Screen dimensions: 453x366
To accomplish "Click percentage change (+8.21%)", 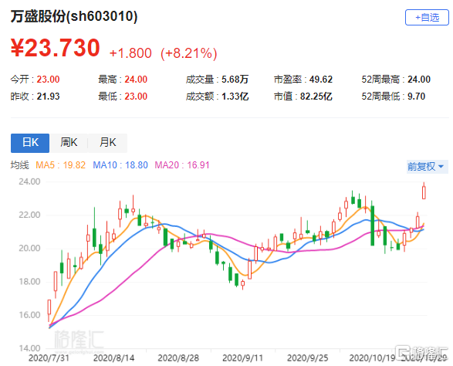I will [x=188, y=53].
